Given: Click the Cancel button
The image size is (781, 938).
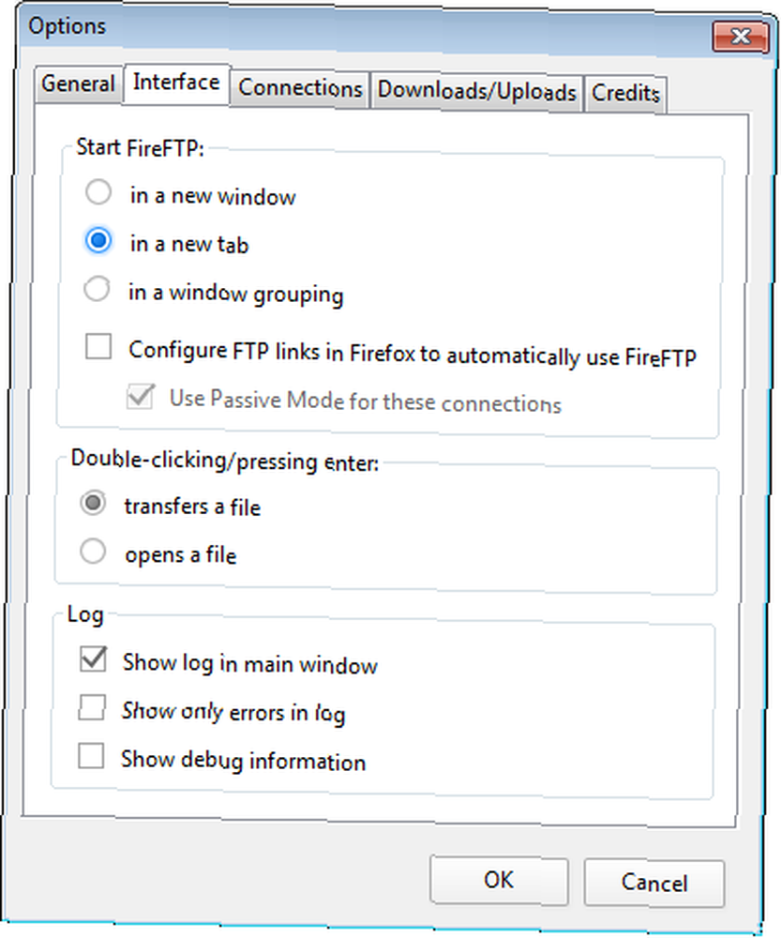Looking at the screenshot, I should click(654, 883).
